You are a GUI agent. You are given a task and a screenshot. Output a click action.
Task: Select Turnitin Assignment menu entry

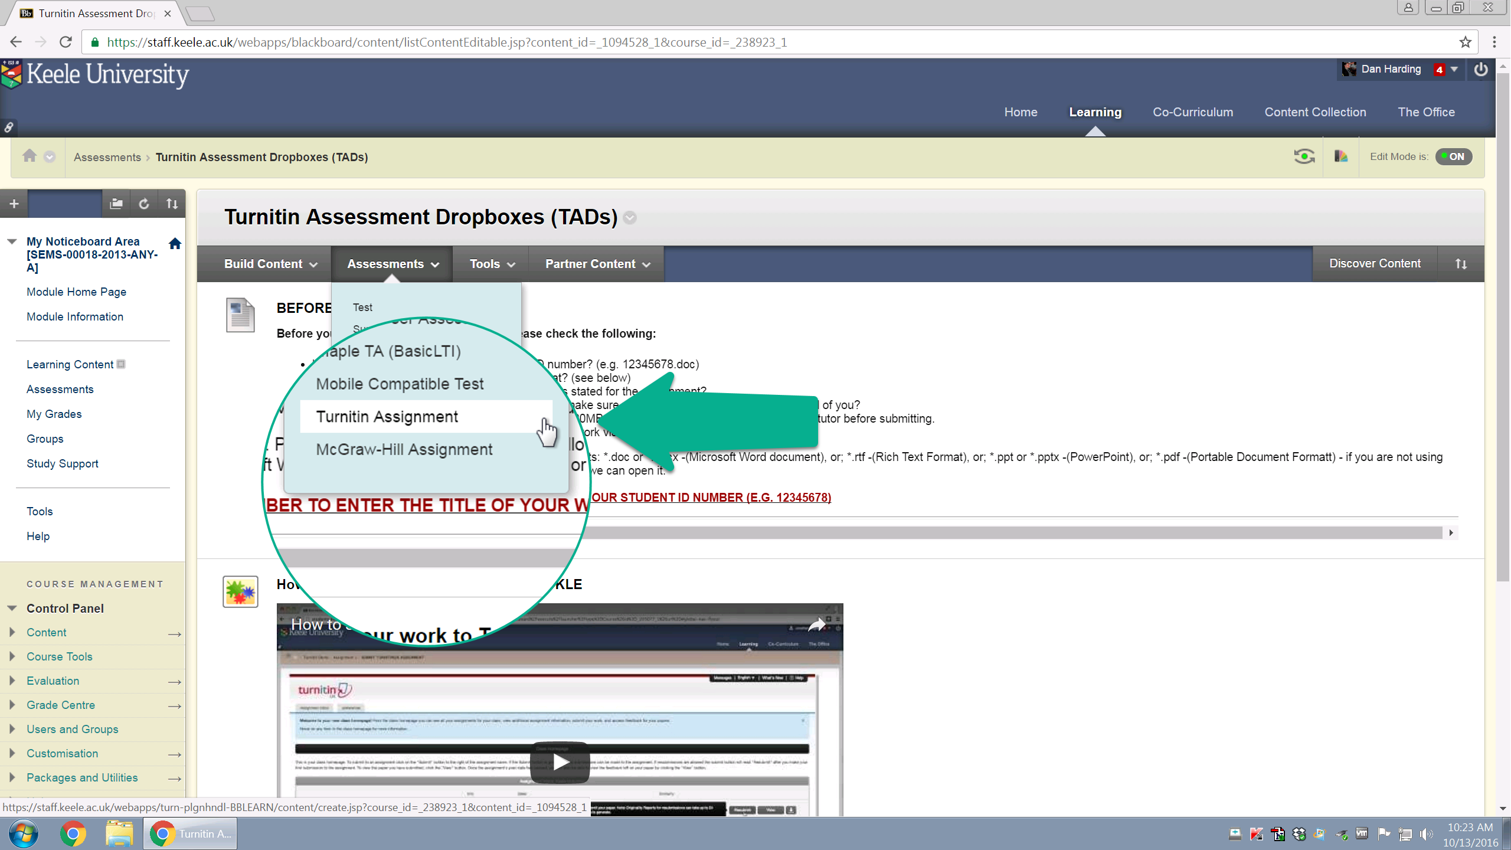pyautogui.click(x=426, y=416)
